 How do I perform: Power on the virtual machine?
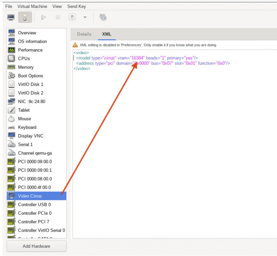(x=44, y=17)
